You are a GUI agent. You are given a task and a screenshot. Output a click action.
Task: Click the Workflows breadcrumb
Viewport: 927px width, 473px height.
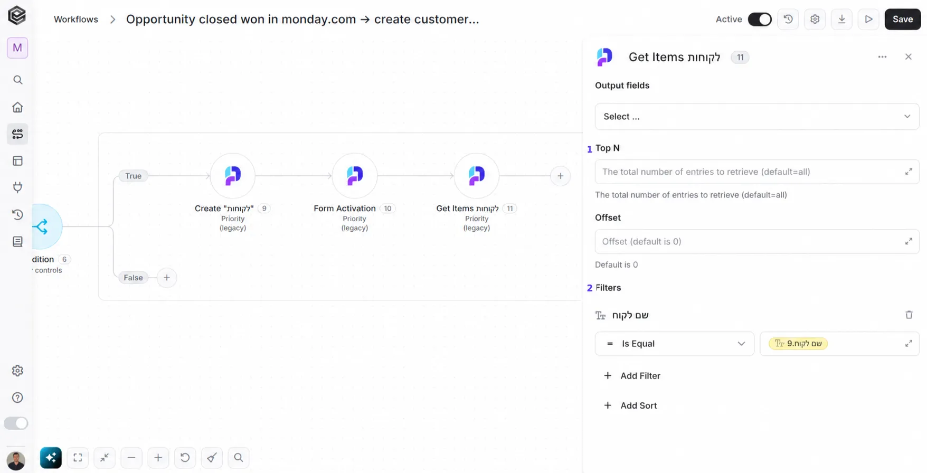[x=76, y=20]
